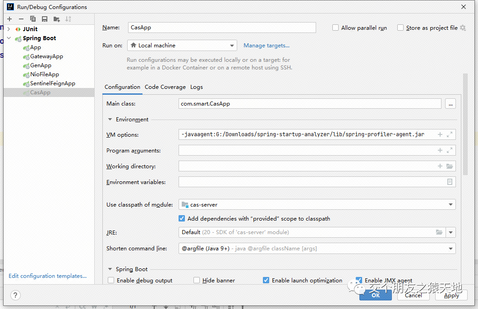Image resolution: width=478 pixels, height=309 pixels.
Task: Switch to the Logs tab
Action: point(197,87)
